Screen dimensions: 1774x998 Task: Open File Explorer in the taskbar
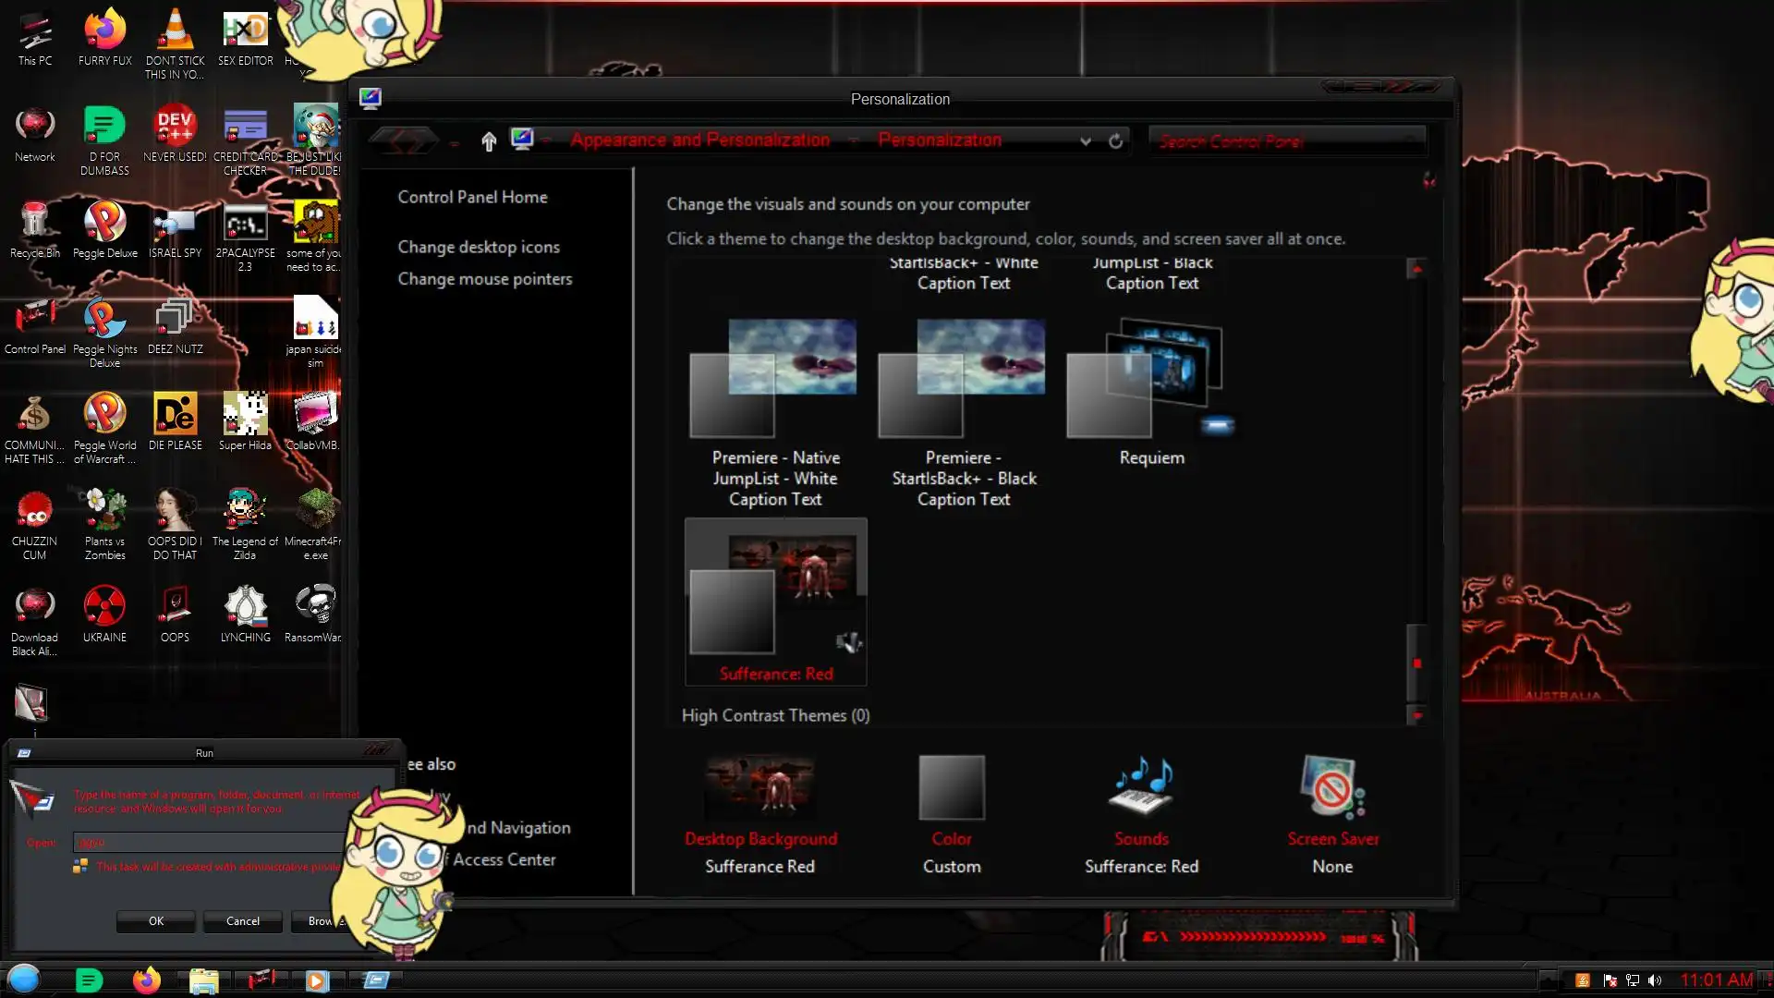203,980
